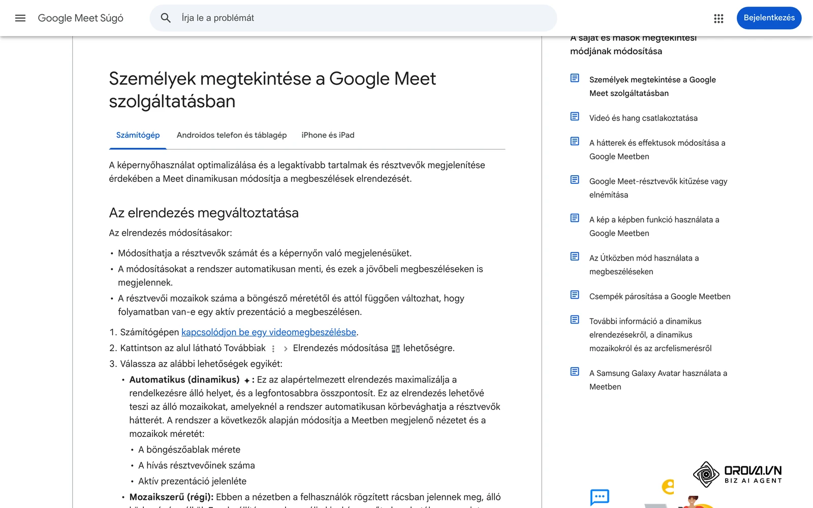The height and width of the screenshot is (508, 813).
Task: Click the Google Meet Súgó header title
Action: point(81,18)
